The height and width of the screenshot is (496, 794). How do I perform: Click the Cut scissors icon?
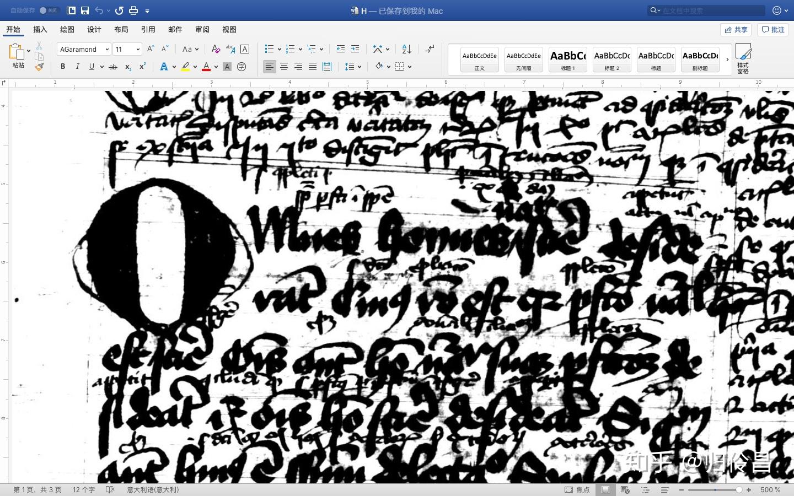pos(39,46)
